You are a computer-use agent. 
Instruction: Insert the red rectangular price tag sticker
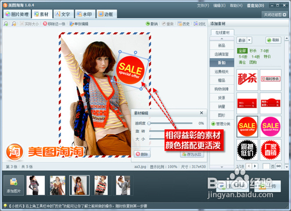247,103
